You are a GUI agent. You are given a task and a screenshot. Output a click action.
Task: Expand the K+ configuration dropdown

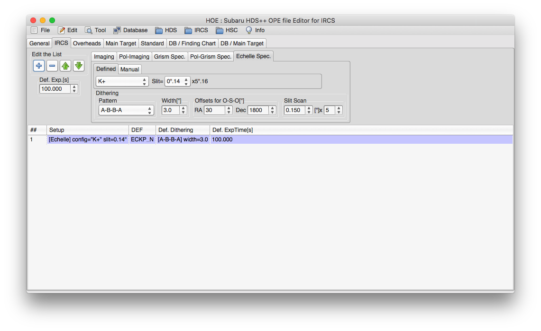coord(122,81)
